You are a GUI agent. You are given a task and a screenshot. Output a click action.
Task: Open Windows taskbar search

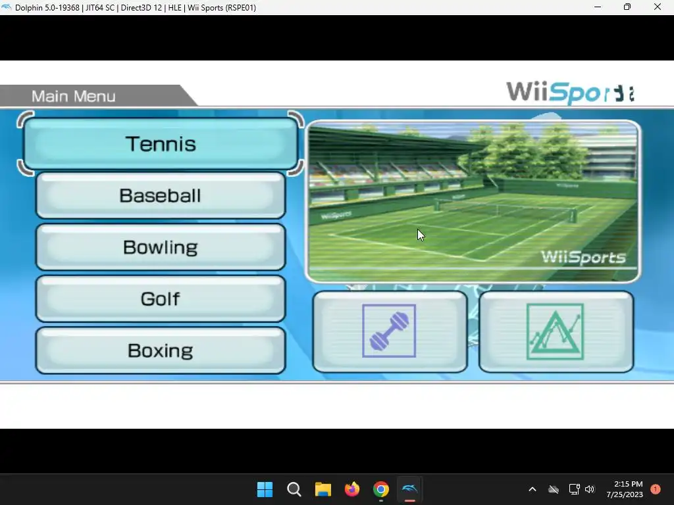coord(294,489)
